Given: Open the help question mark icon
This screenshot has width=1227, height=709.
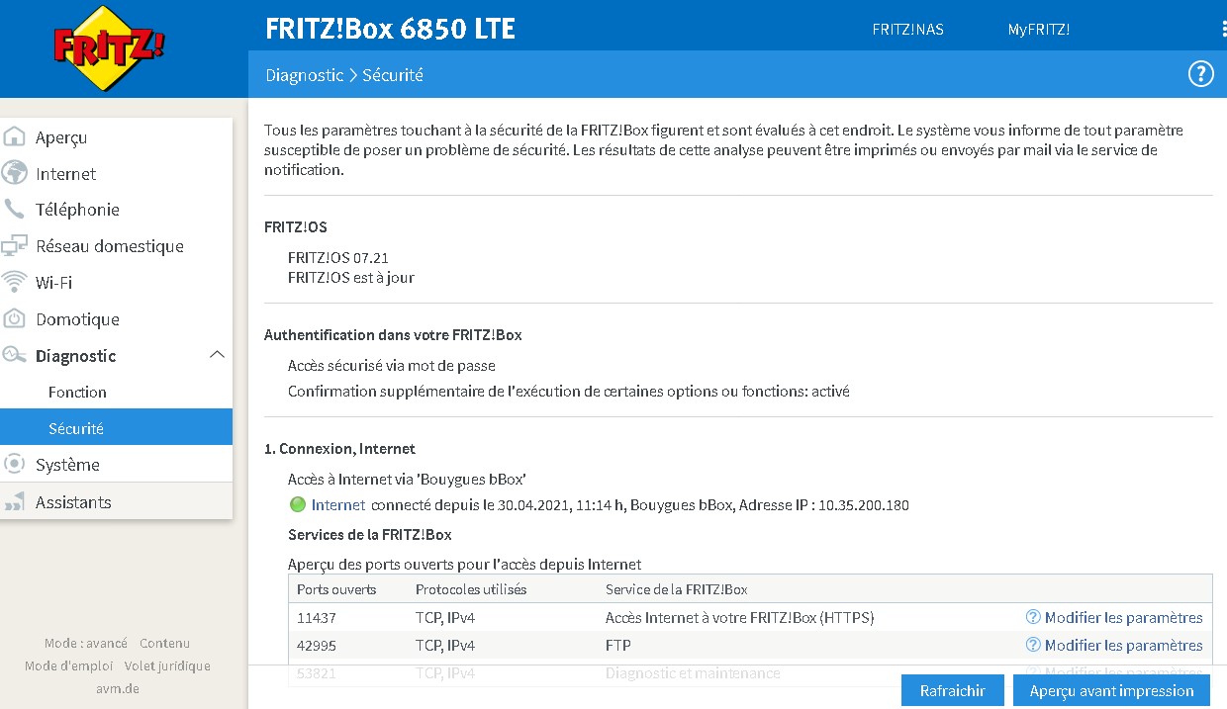Looking at the screenshot, I should coord(1200,74).
